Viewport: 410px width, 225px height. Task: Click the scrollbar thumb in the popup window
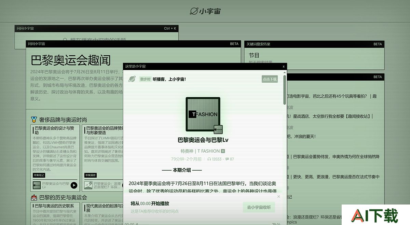coord(285,89)
